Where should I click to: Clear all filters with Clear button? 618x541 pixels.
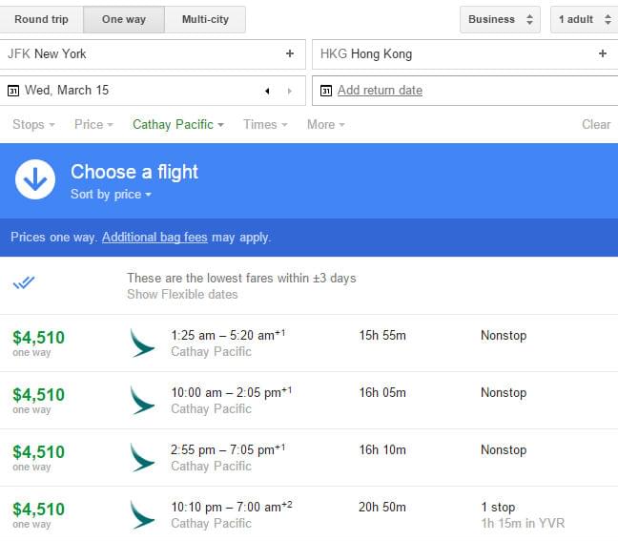click(x=596, y=125)
